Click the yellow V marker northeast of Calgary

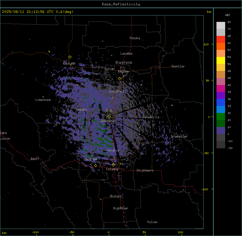click(120, 164)
